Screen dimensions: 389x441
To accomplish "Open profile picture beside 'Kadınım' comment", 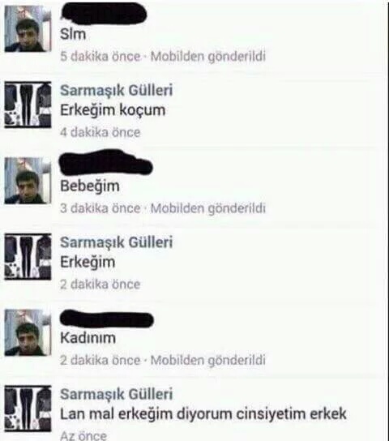I will [x=28, y=332].
